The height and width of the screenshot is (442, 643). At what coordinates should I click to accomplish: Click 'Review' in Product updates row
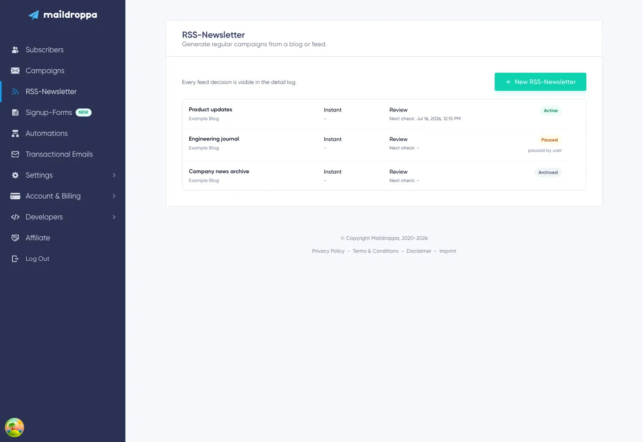coord(399,110)
